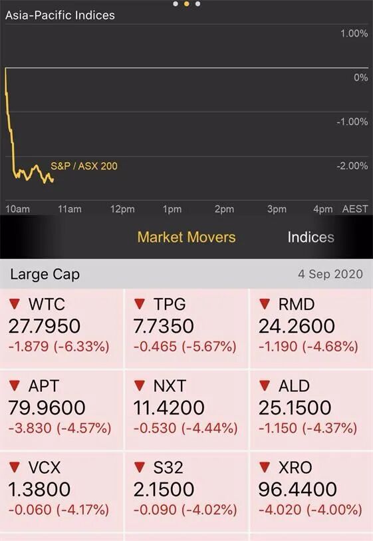Switch to the Market Movers tab
Image resolution: width=373 pixels, height=541 pixels.
(x=186, y=237)
